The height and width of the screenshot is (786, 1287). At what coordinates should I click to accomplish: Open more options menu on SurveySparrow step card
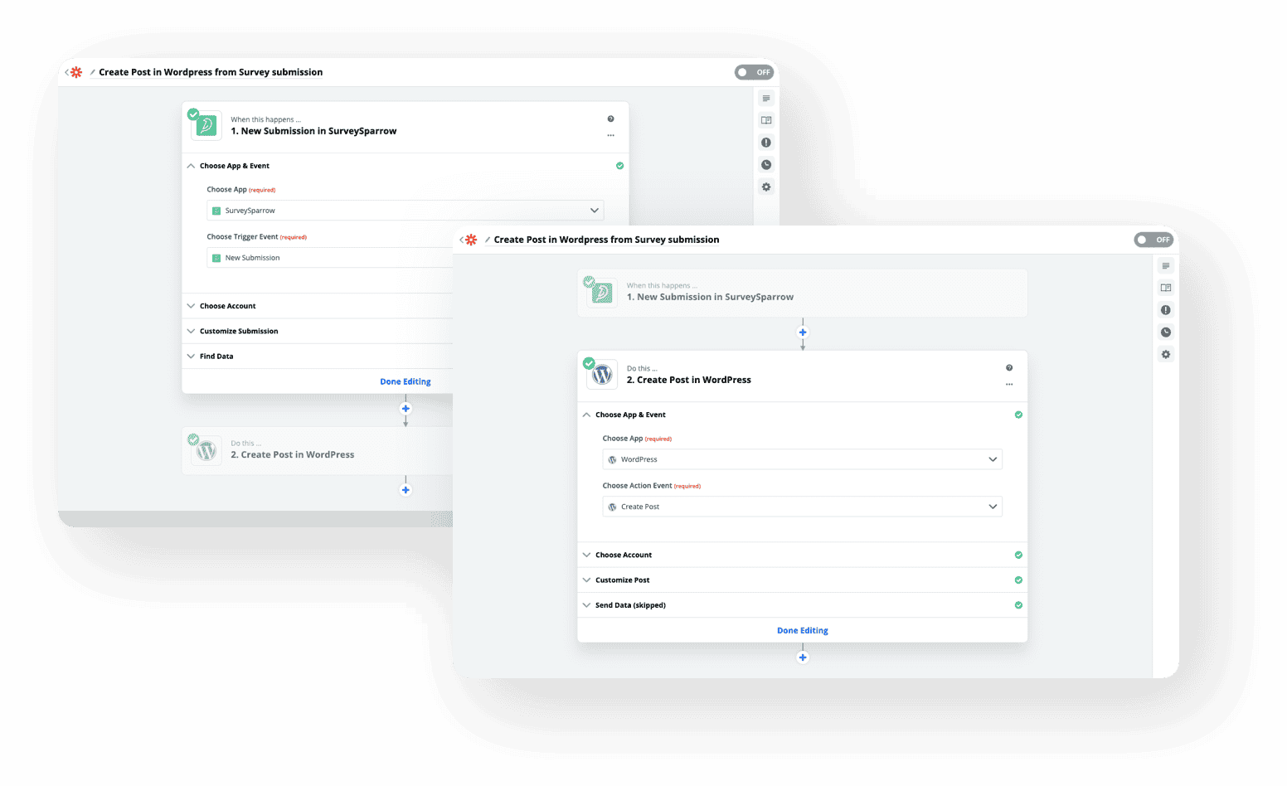click(611, 135)
